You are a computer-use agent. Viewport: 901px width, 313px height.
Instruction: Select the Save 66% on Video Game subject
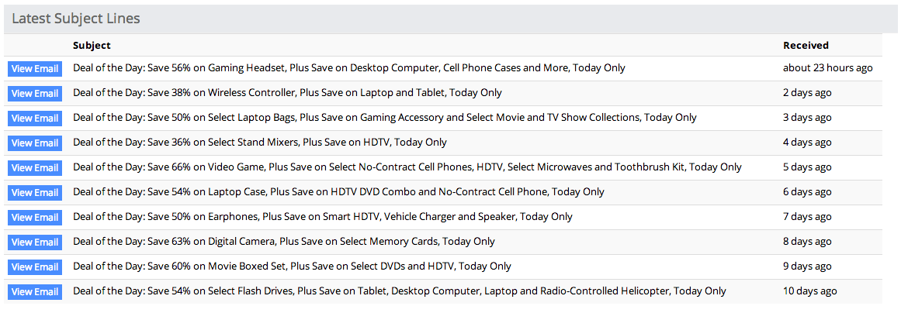coord(407,167)
